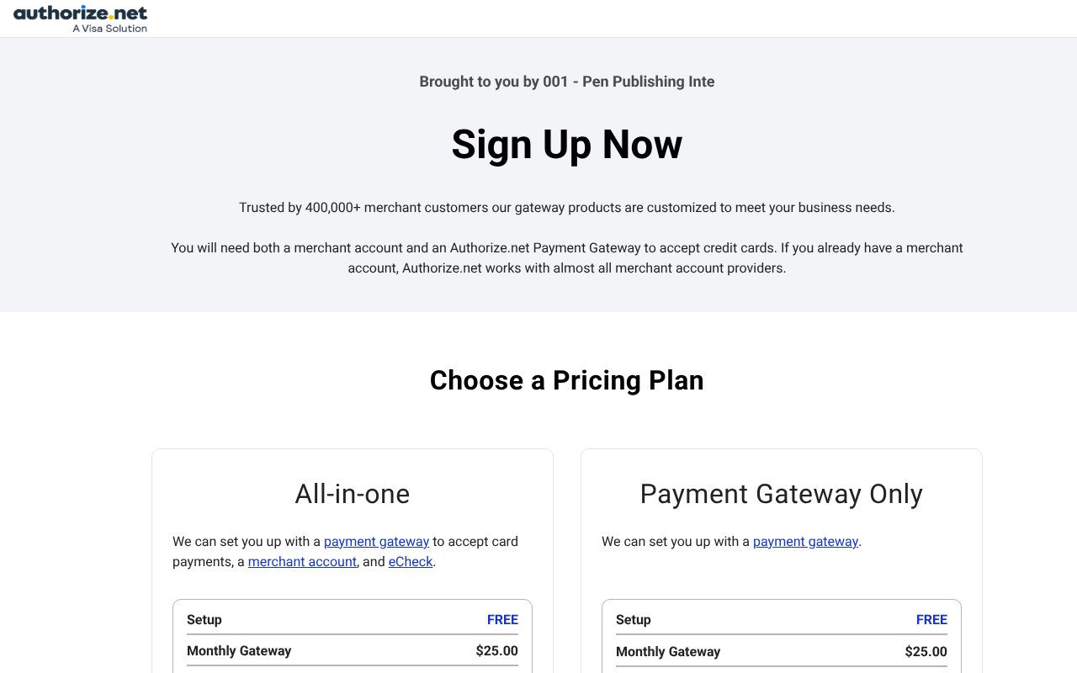Image resolution: width=1077 pixels, height=673 pixels.
Task: Click the FREE setup label in All-in-one card
Action: click(x=502, y=619)
